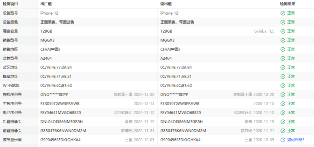Click factory rear camera serial DNL0474586NMFGR5H
Image resolution: width=314 pixels, height=147 pixels.
[x=61, y=122]
